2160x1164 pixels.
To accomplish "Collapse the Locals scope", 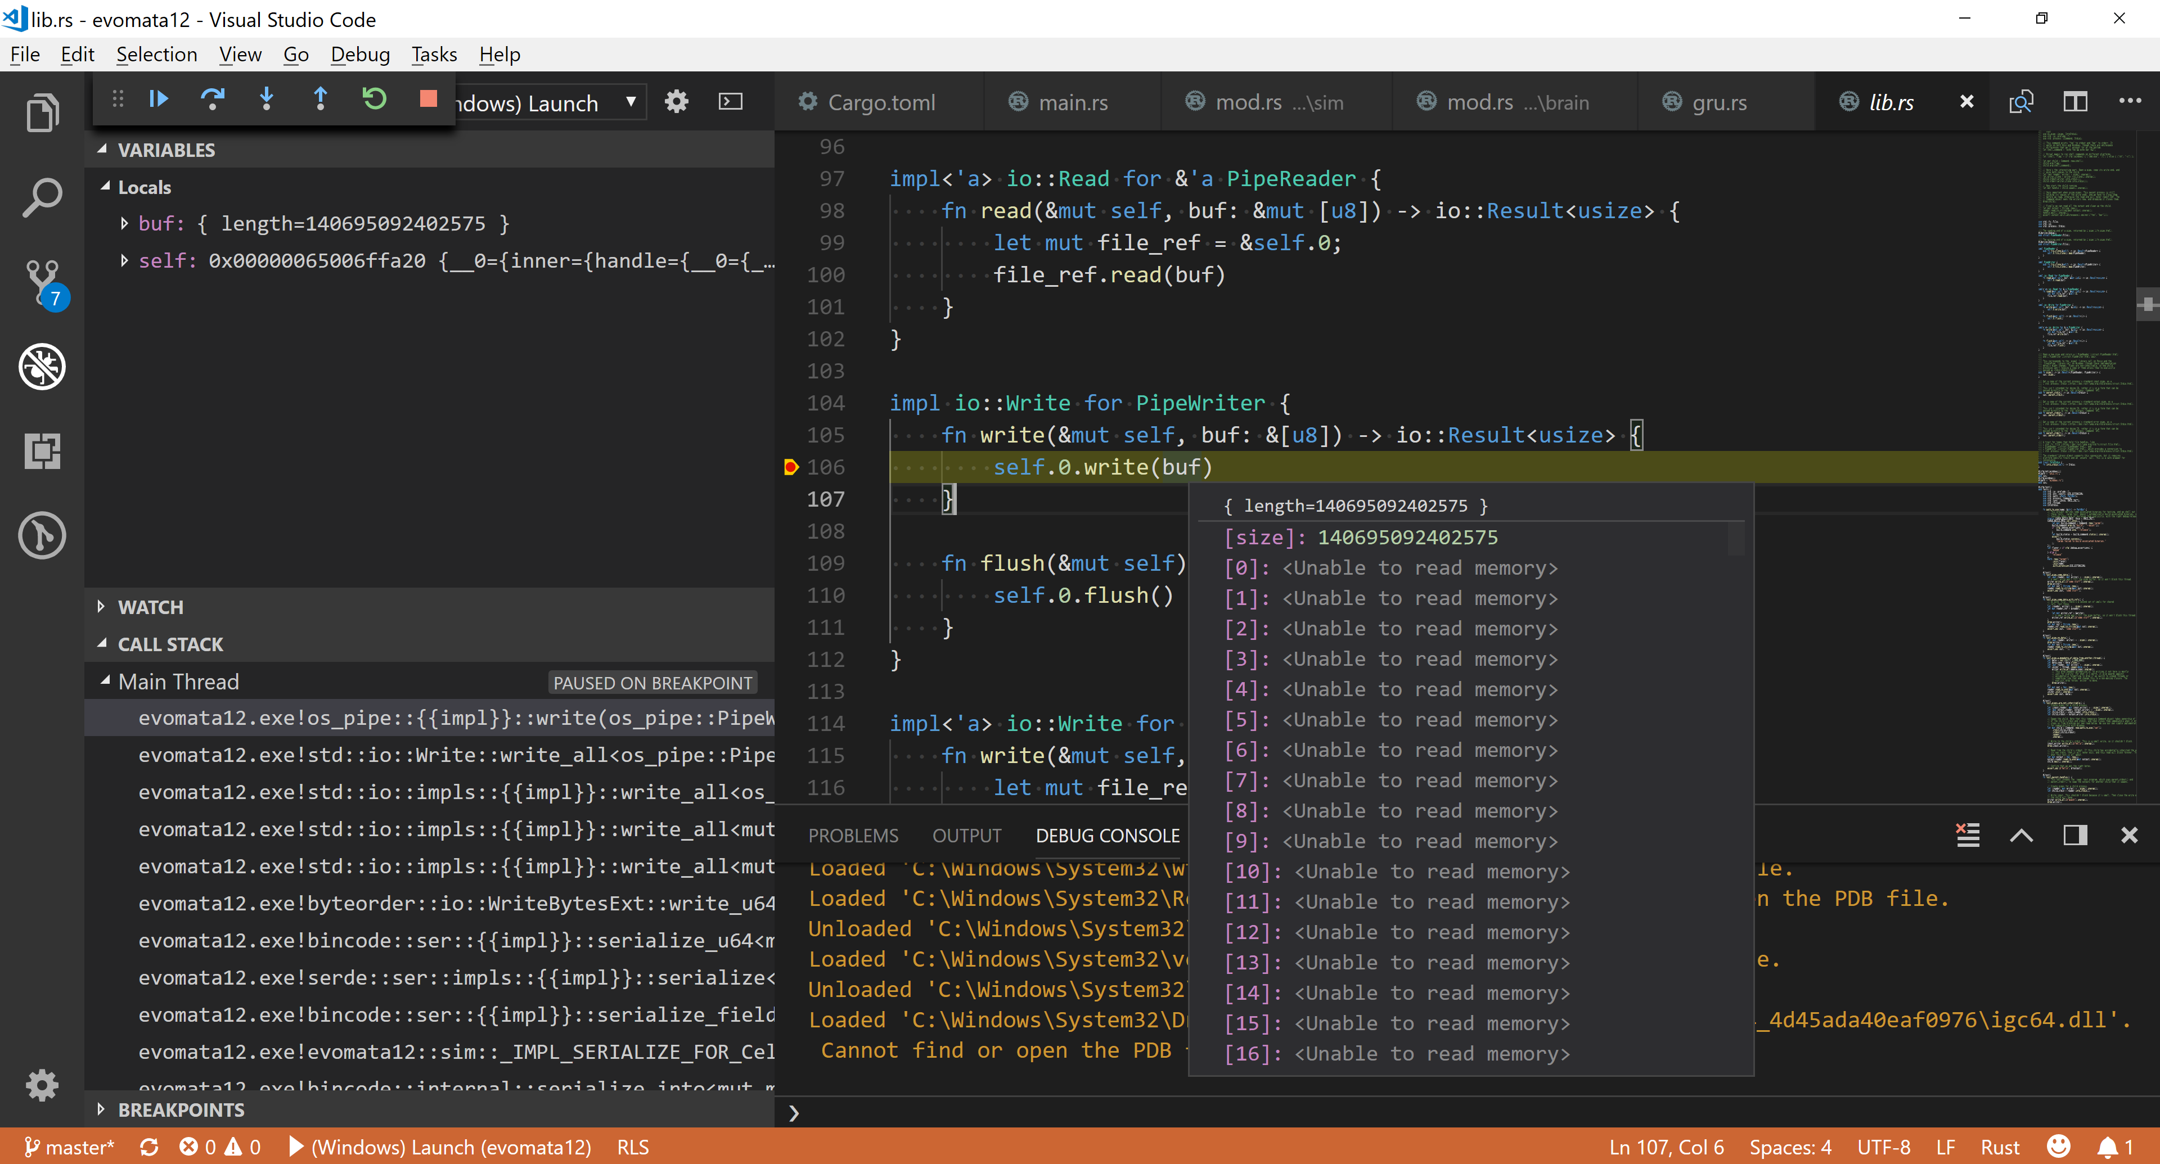I will 429,187.
